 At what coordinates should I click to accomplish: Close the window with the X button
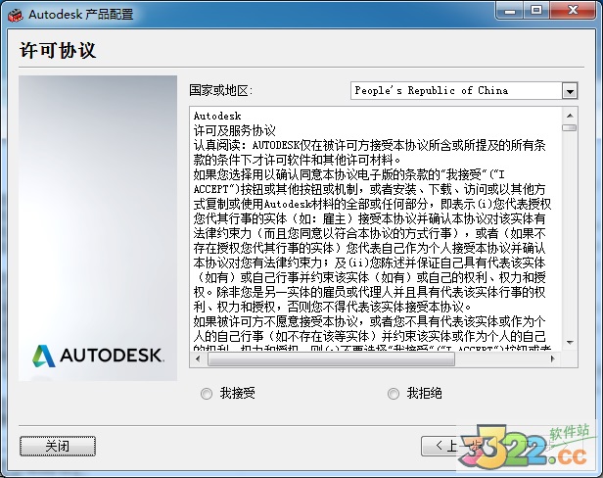pos(573,11)
